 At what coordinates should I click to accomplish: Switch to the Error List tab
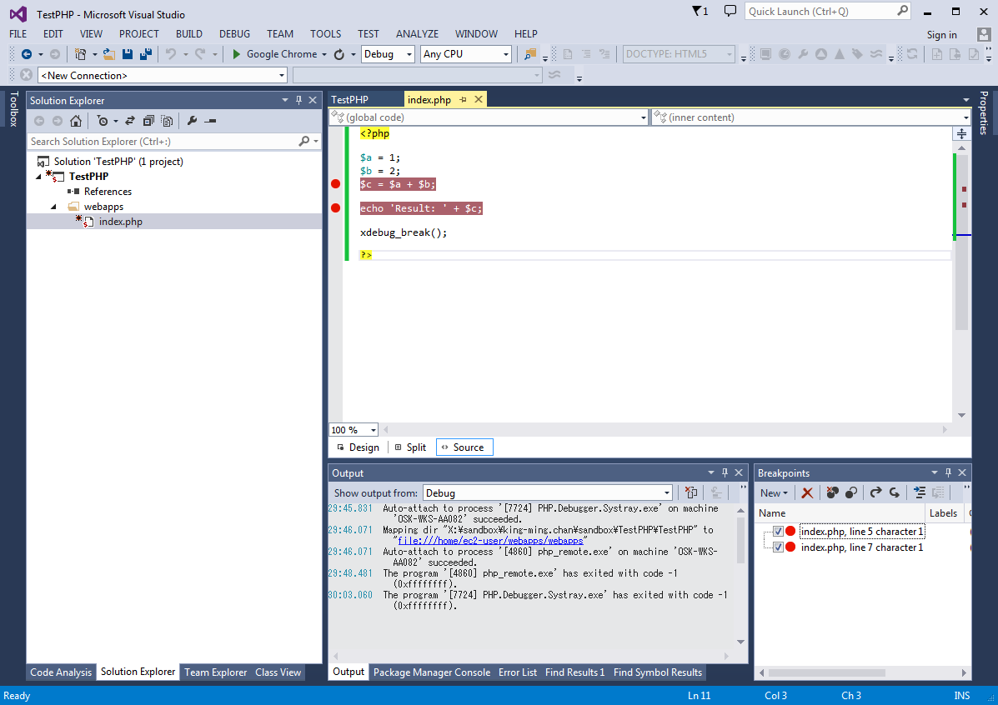point(518,672)
